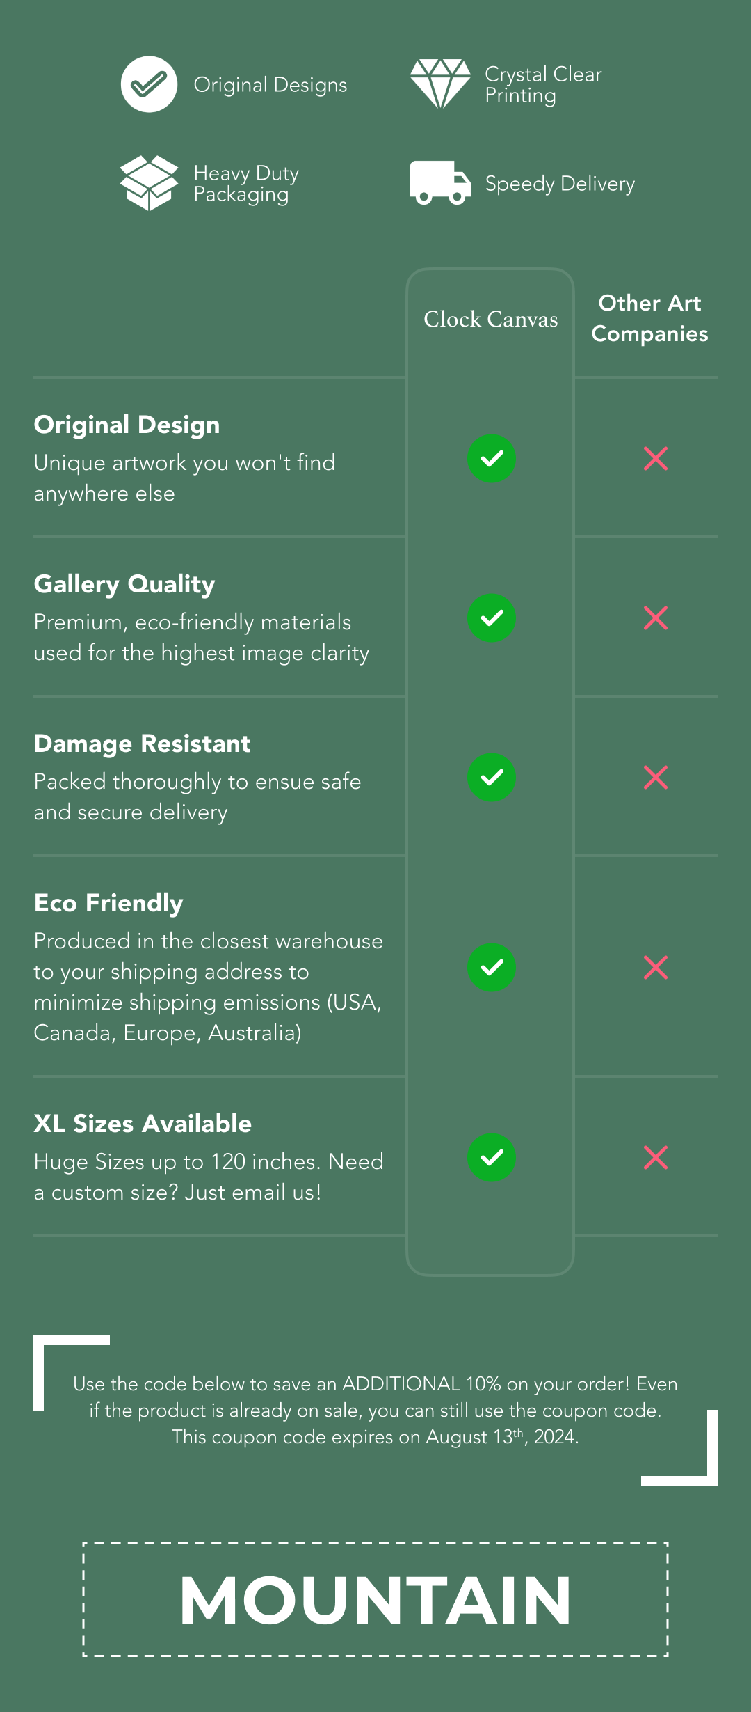Click the green check for XL Sizes Available
Image resolution: width=751 pixels, height=1712 pixels.
tap(492, 1158)
